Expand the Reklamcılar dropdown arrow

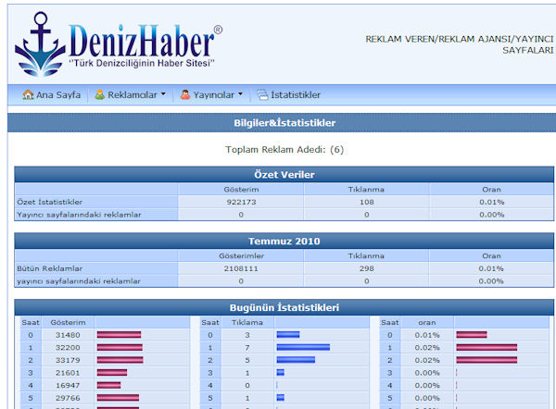coord(163,94)
